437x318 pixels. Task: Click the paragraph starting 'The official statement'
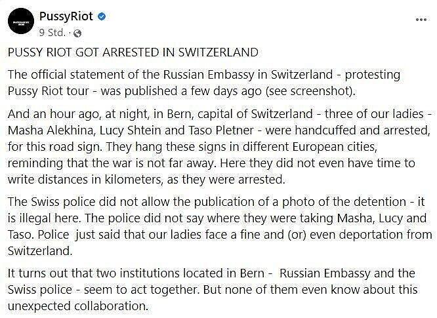pyautogui.click(x=204, y=83)
